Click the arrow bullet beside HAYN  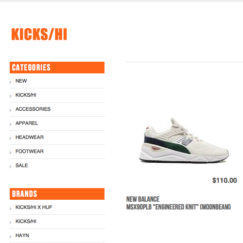point(11,237)
